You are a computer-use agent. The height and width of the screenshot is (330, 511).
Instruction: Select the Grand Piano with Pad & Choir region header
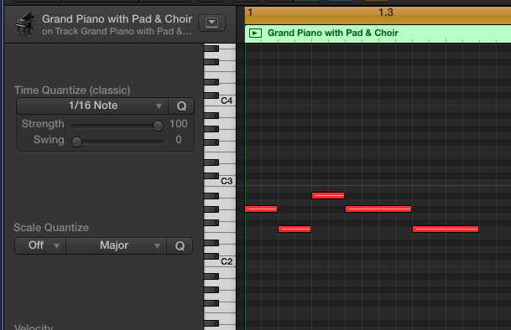[x=378, y=33]
